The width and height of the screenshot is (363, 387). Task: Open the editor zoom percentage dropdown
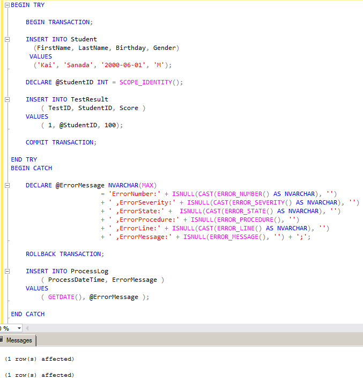pos(19,328)
